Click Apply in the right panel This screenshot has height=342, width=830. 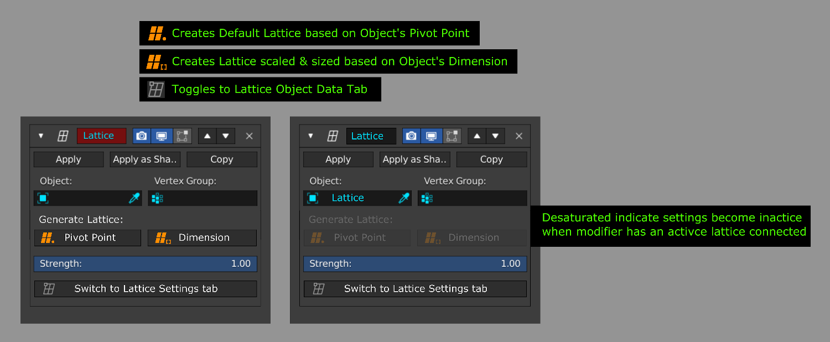(x=338, y=159)
